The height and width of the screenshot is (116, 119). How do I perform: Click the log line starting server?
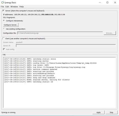tap(26, 61)
